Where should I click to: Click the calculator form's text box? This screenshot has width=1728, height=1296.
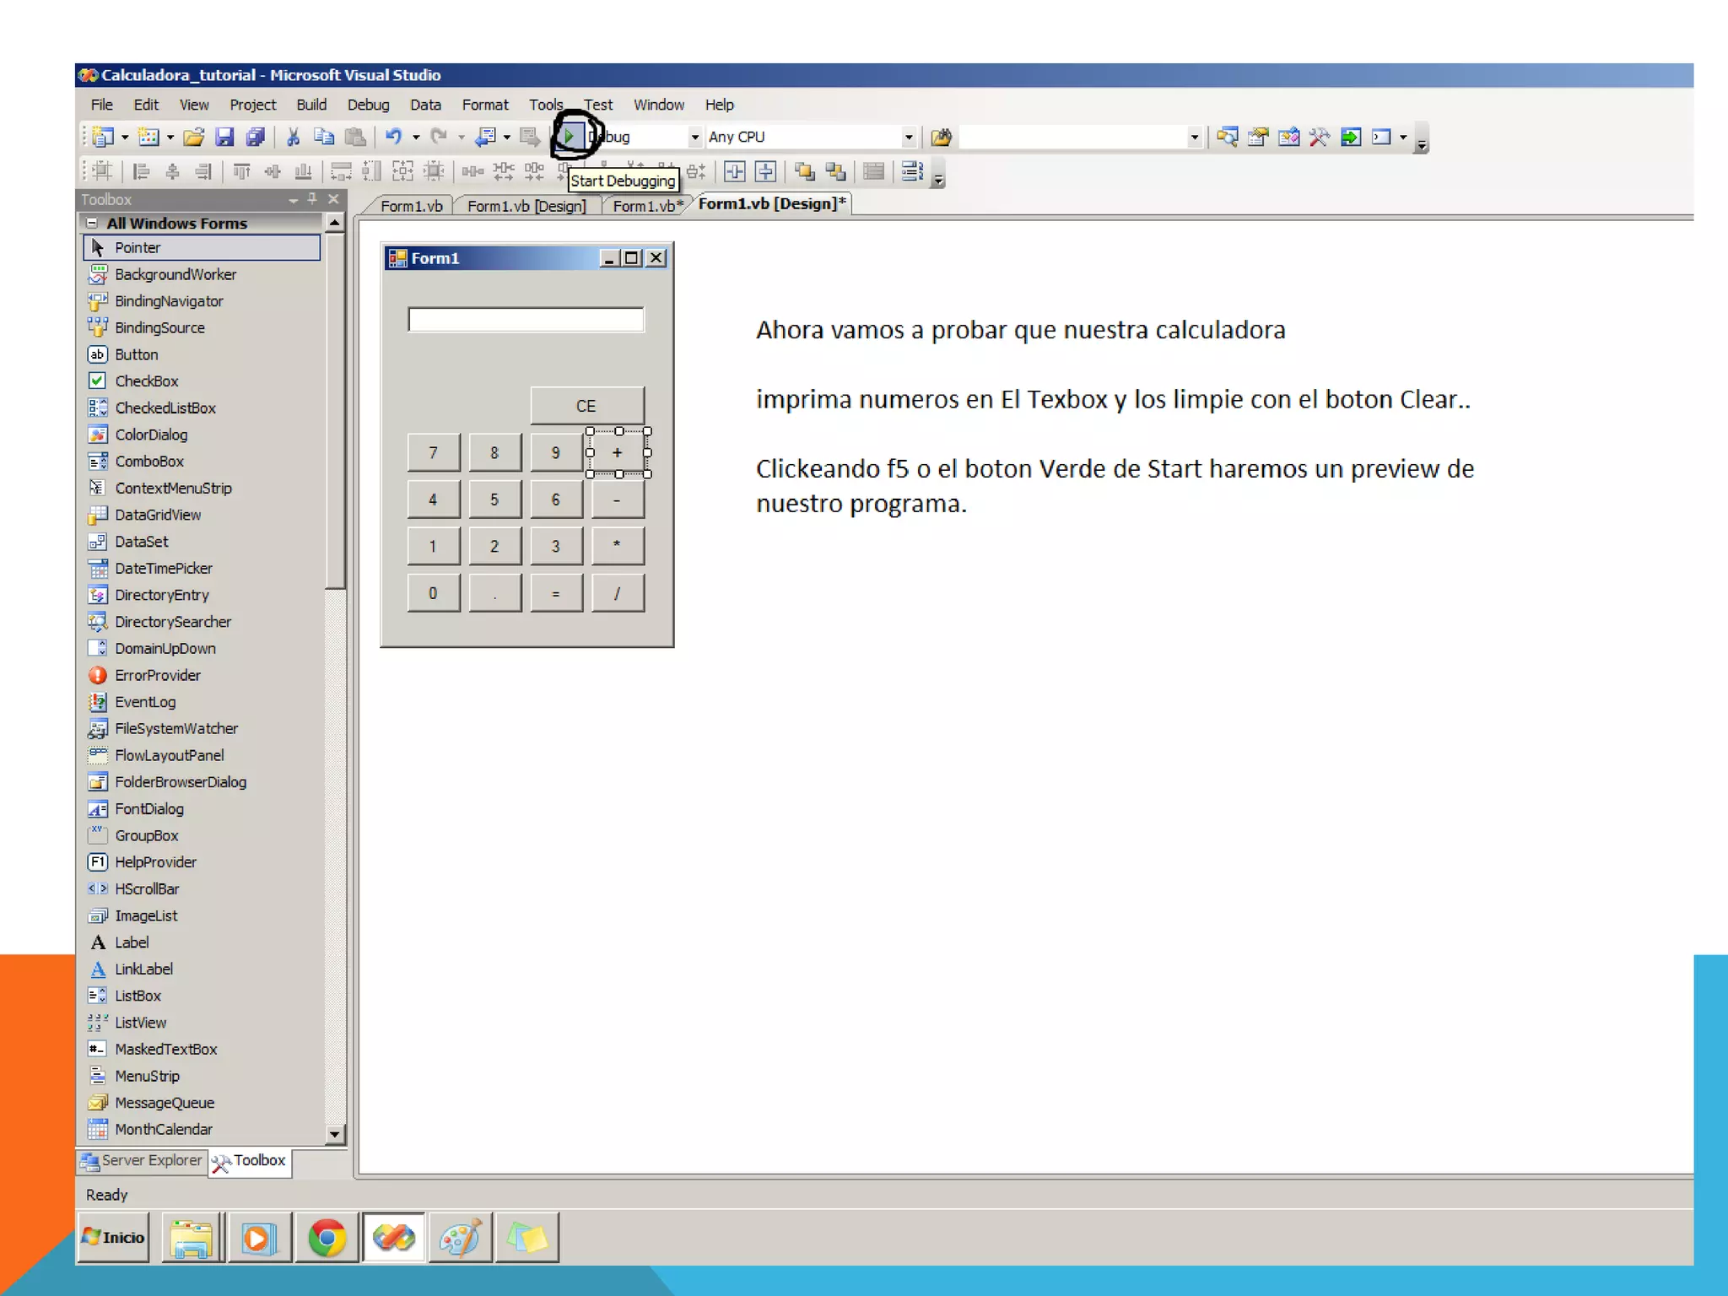(526, 320)
